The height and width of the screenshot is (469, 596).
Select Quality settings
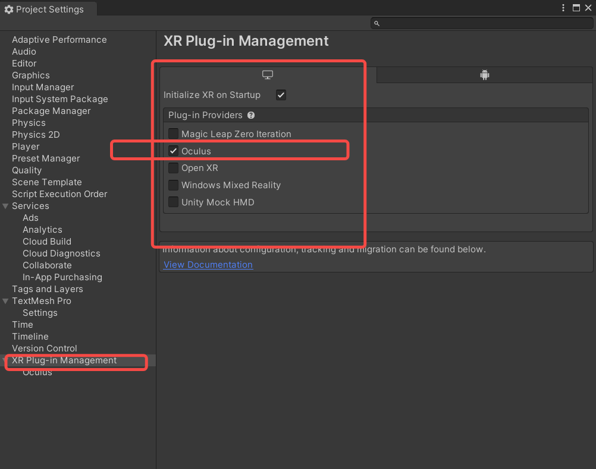pos(27,170)
